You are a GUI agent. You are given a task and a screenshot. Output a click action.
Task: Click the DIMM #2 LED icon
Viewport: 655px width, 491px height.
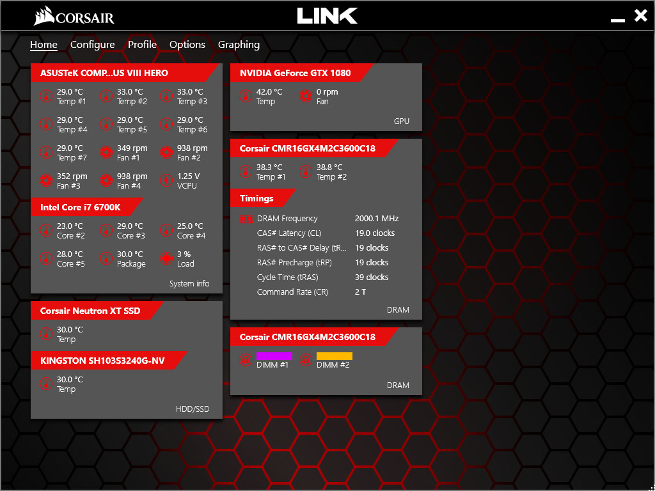[306, 360]
